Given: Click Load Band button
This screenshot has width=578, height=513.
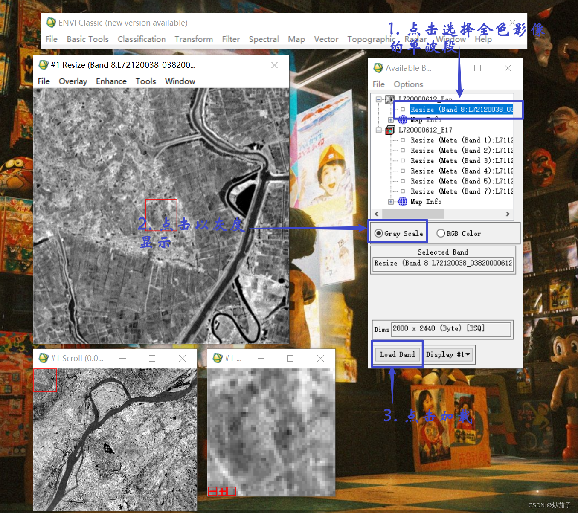Looking at the screenshot, I should click(397, 354).
